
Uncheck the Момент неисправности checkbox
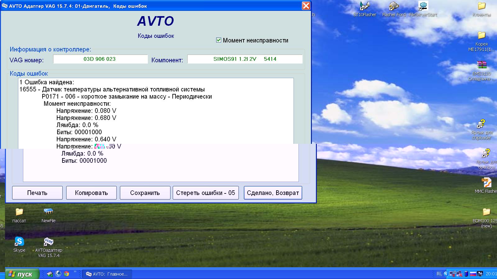(x=219, y=40)
